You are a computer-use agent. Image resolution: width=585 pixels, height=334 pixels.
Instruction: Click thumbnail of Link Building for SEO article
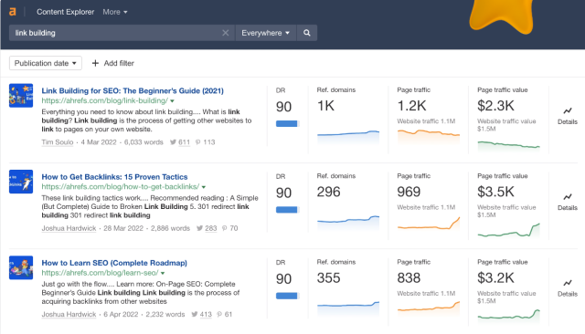[x=21, y=95]
